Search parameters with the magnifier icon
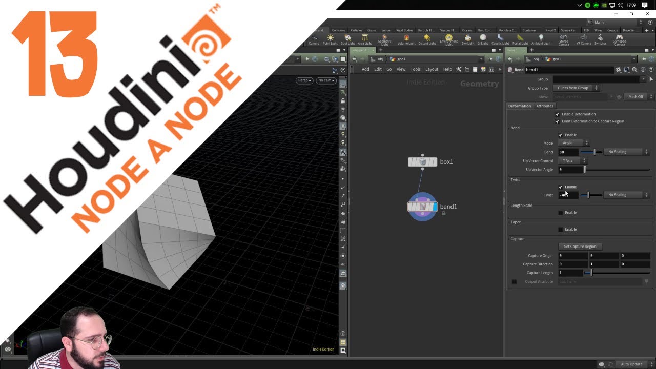The image size is (656, 369). tap(634, 70)
